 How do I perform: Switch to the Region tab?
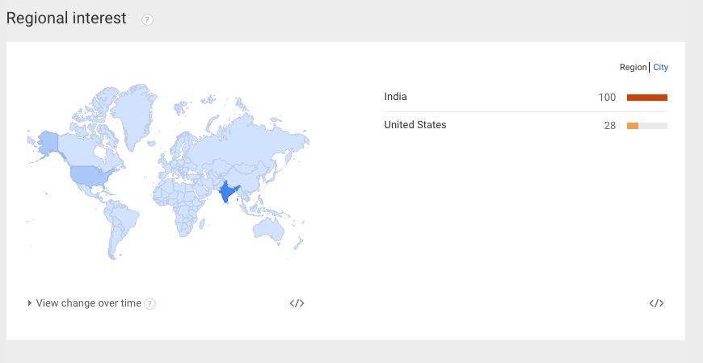[x=634, y=67]
